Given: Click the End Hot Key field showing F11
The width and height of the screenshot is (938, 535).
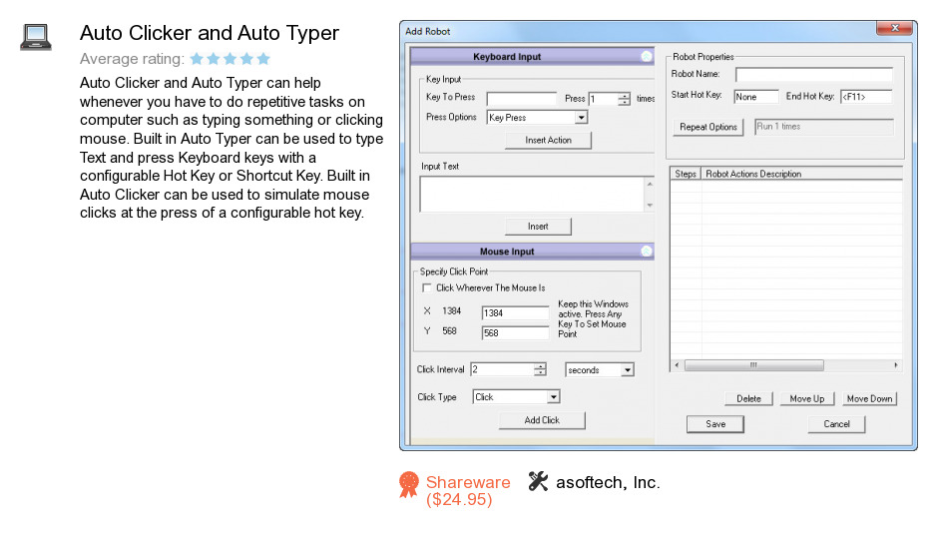Looking at the screenshot, I should tap(866, 97).
